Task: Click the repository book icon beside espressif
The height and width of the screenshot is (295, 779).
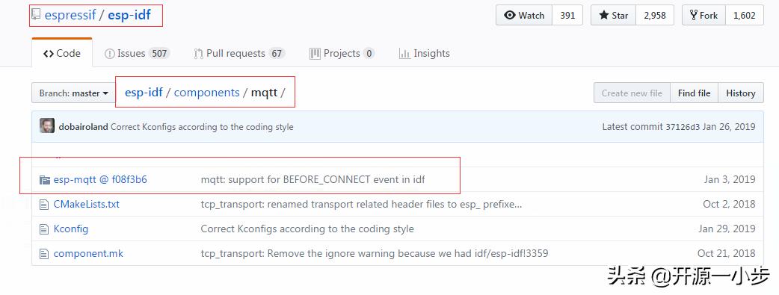Action: coord(36,15)
